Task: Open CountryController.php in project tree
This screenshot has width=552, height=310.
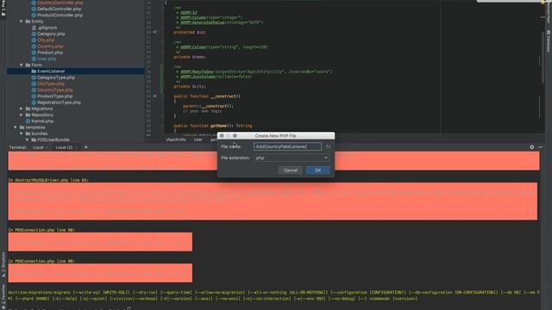Action: point(60,3)
